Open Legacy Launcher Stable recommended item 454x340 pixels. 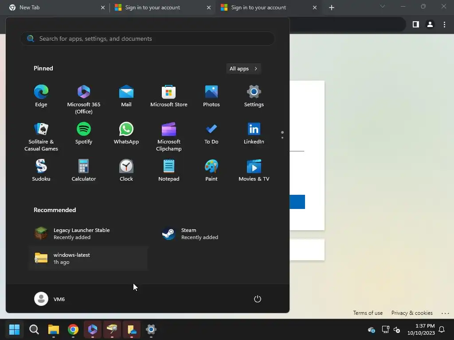pos(88,234)
